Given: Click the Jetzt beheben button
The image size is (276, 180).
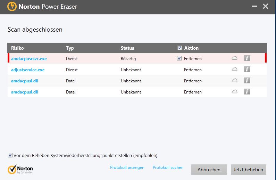Looking at the screenshot, I should pos(248,170).
